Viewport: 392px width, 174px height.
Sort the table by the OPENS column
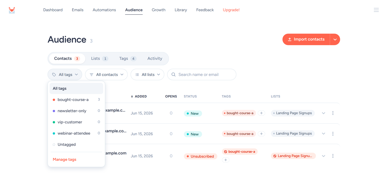(x=171, y=96)
